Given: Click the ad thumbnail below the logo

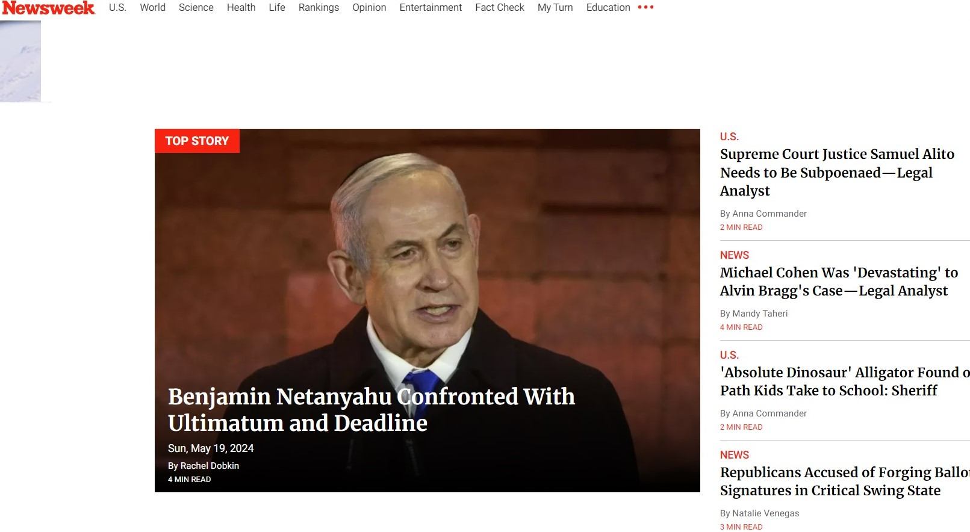Looking at the screenshot, I should click(20, 61).
